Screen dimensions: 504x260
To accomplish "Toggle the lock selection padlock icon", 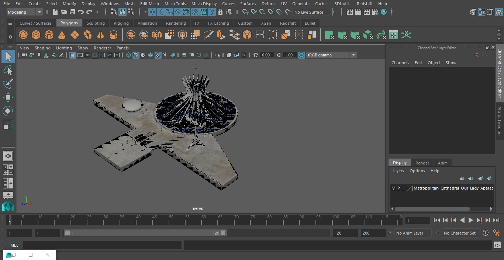I will pyautogui.click(x=220, y=12).
